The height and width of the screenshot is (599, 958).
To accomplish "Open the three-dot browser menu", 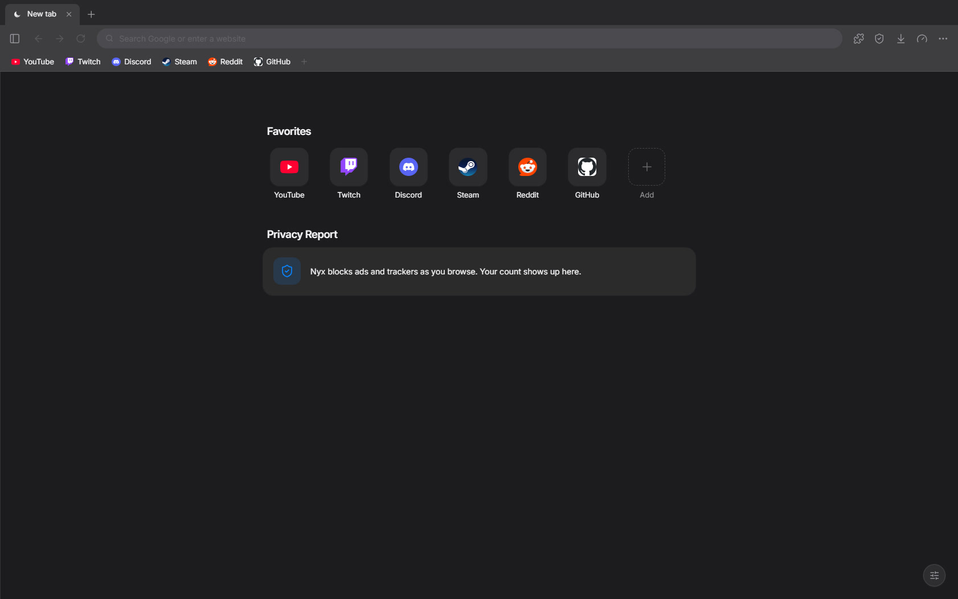I will click(x=943, y=39).
